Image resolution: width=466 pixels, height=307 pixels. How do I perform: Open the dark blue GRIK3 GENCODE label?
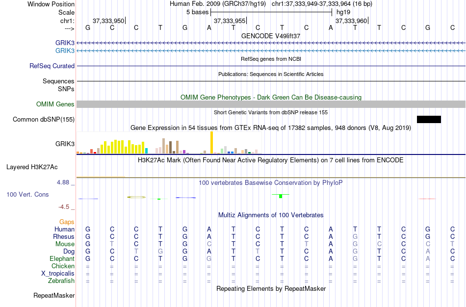65,43
